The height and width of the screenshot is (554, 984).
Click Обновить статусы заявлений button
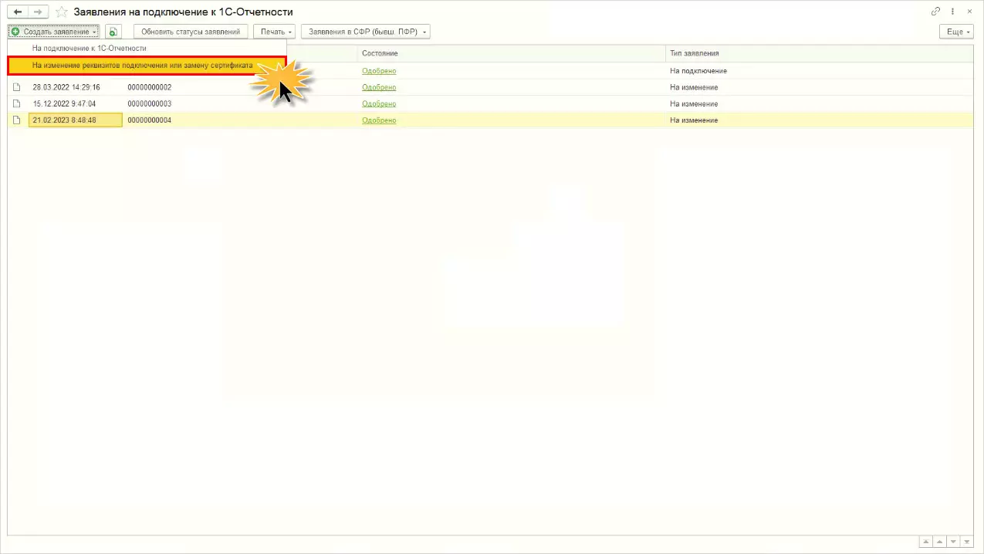(x=191, y=32)
